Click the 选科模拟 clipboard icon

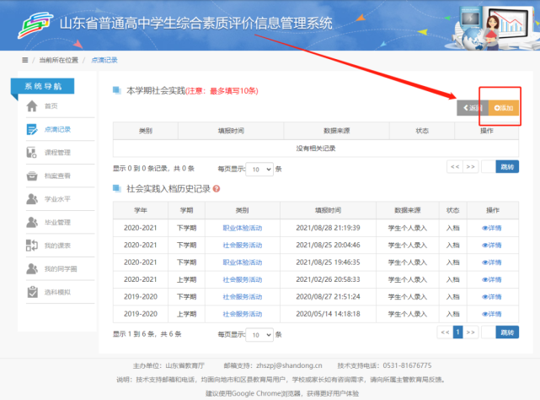point(32,292)
